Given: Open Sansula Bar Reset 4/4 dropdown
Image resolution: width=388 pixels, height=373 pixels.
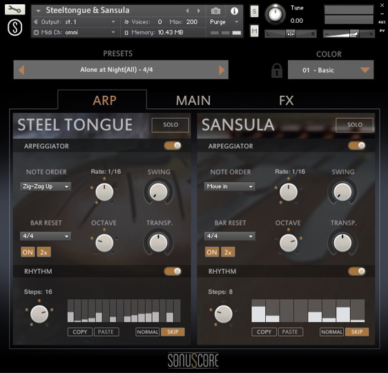Looking at the screenshot, I should (x=230, y=236).
